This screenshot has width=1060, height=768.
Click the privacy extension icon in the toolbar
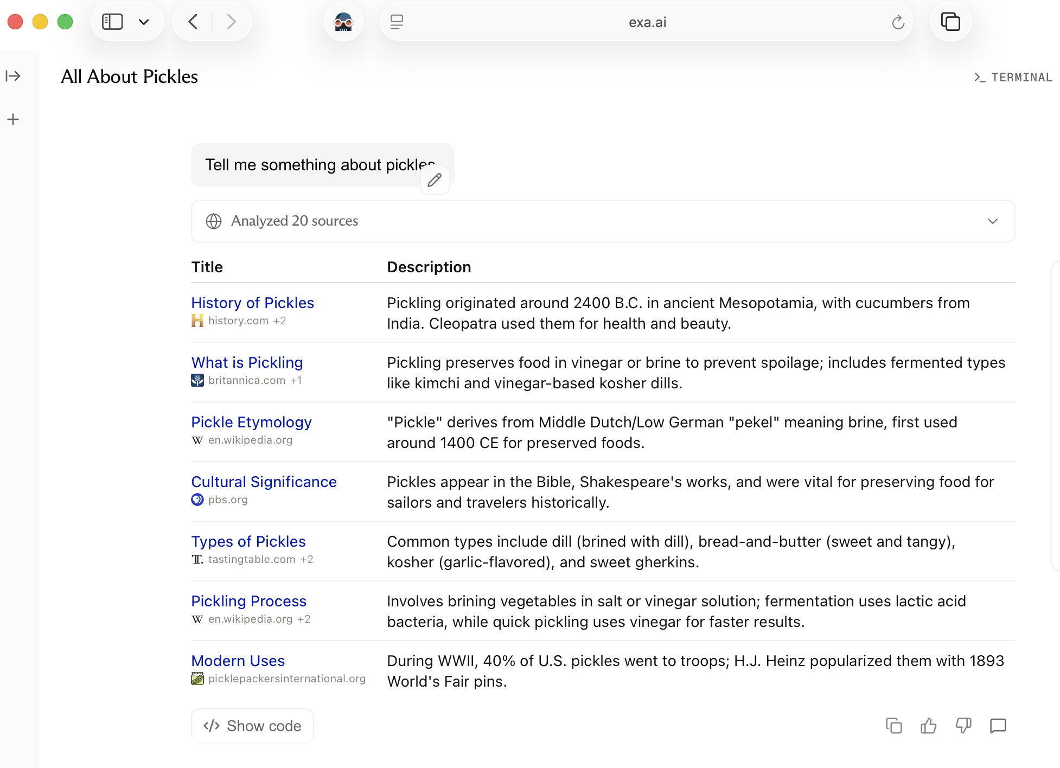coord(343,22)
